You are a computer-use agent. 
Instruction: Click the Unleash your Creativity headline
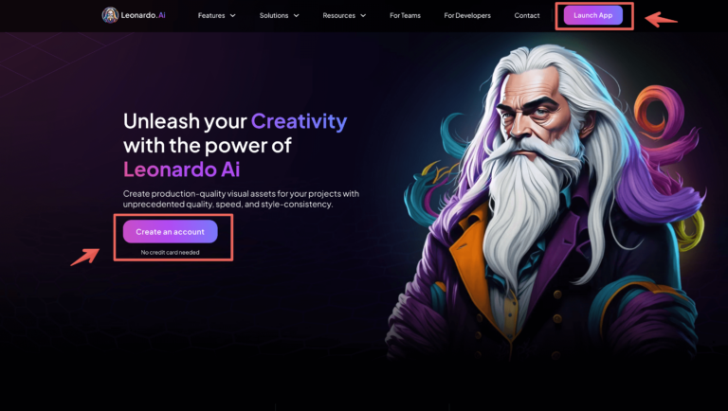click(235, 121)
